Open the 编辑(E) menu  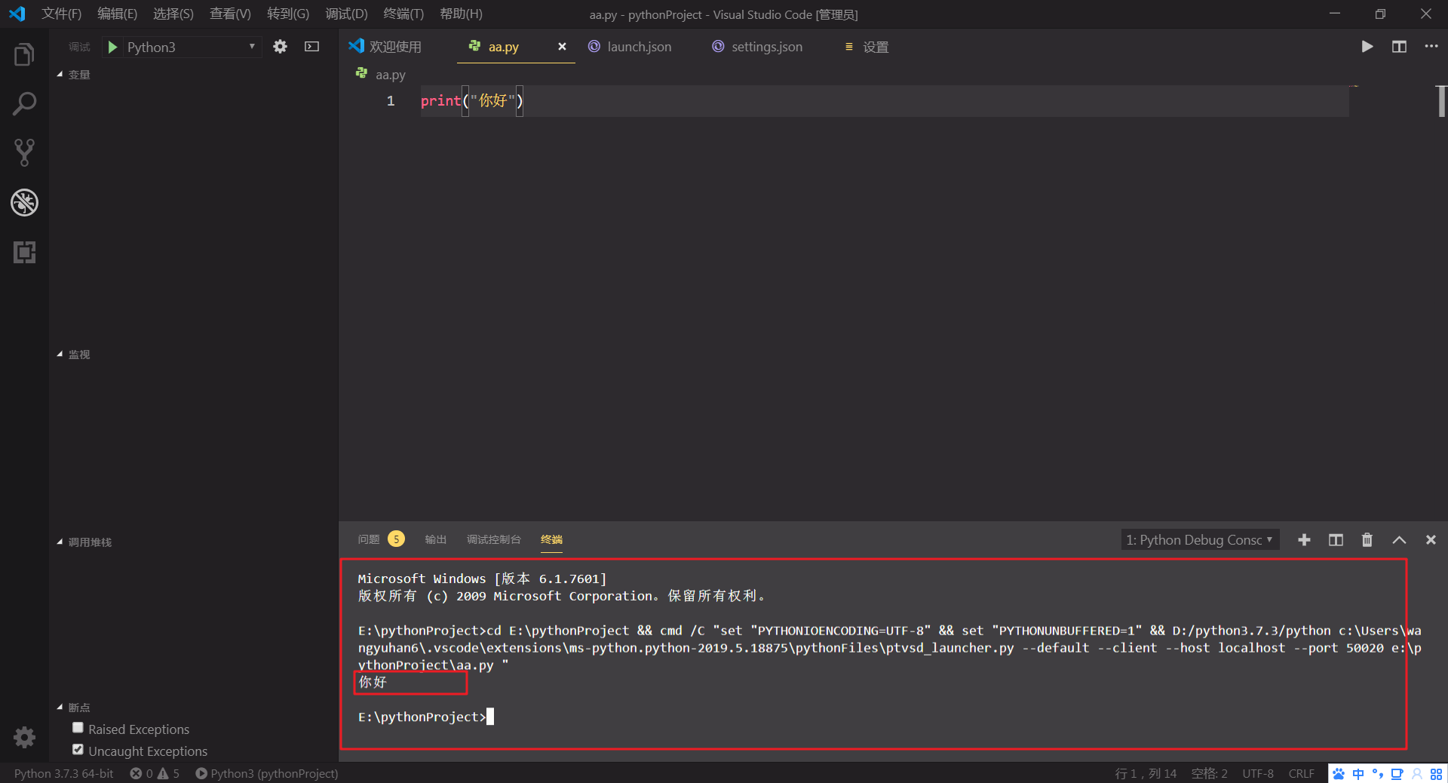(x=117, y=14)
